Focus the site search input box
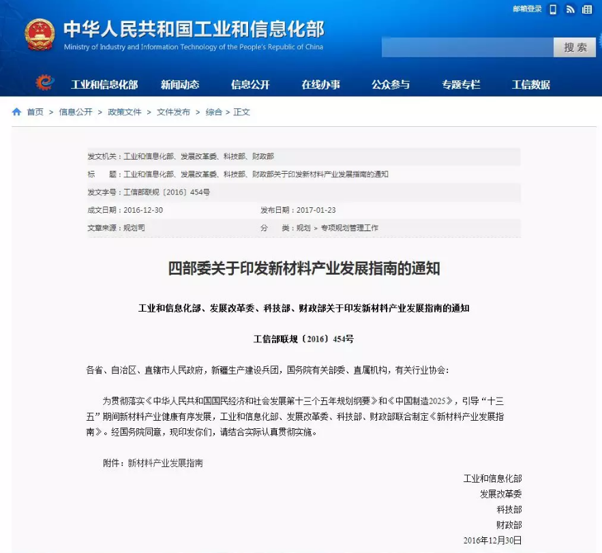 468,47
